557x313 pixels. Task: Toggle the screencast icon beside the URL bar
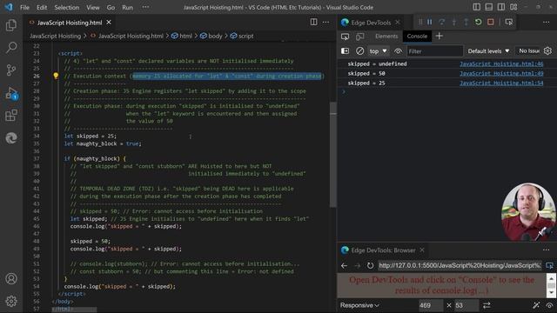pyautogui.click(x=549, y=265)
